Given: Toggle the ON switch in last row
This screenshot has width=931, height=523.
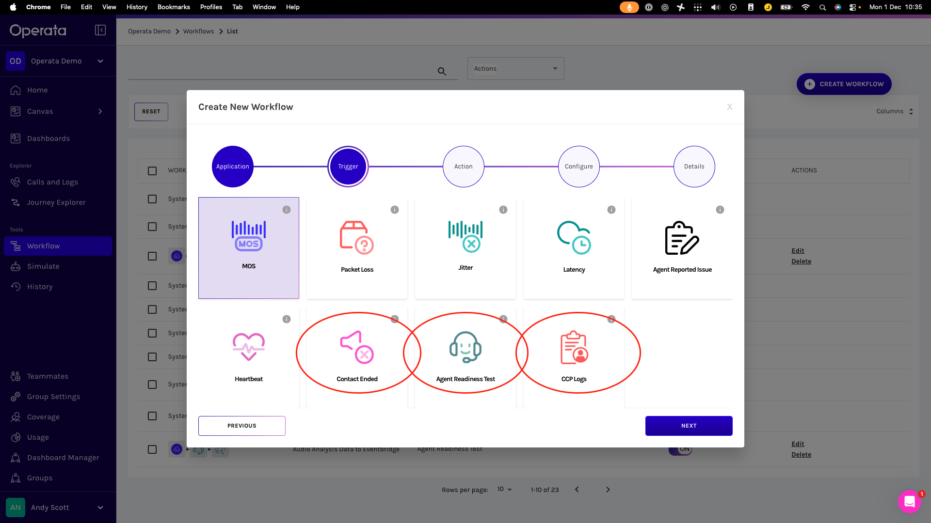Looking at the screenshot, I should (680, 450).
